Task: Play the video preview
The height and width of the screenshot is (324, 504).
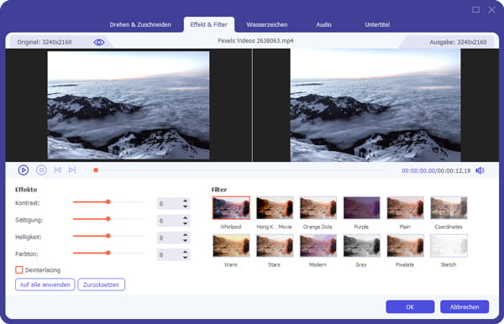Action: click(24, 170)
